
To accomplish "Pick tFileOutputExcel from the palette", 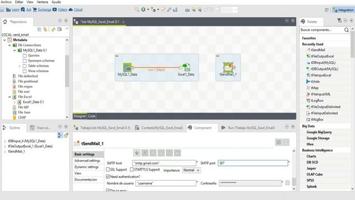I will pyautogui.click(x=322, y=56).
